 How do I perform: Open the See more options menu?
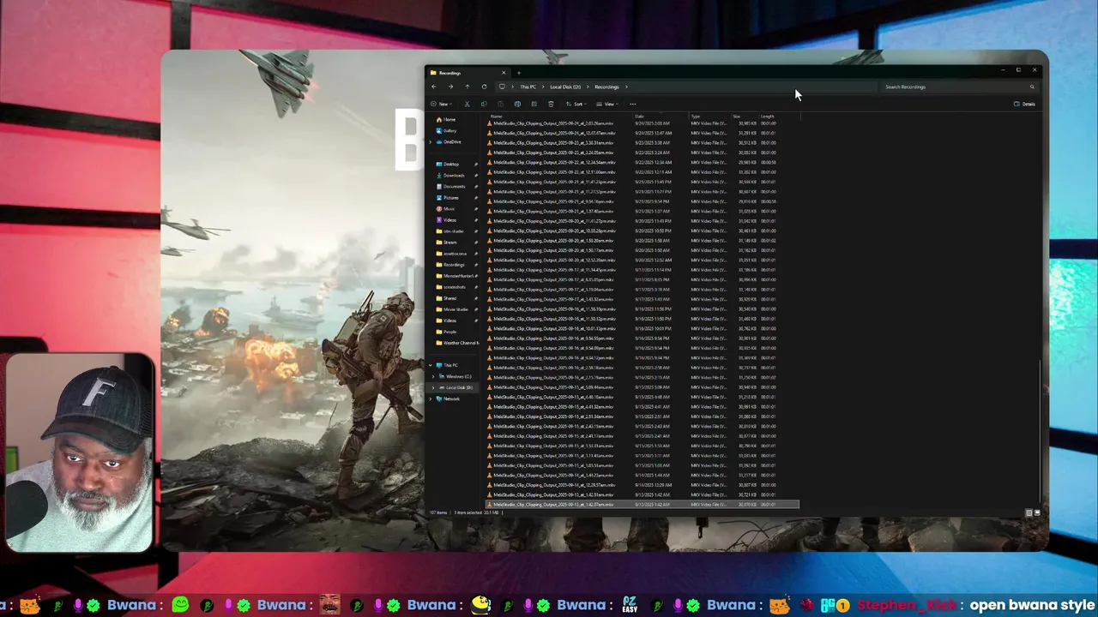coord(633,104)
